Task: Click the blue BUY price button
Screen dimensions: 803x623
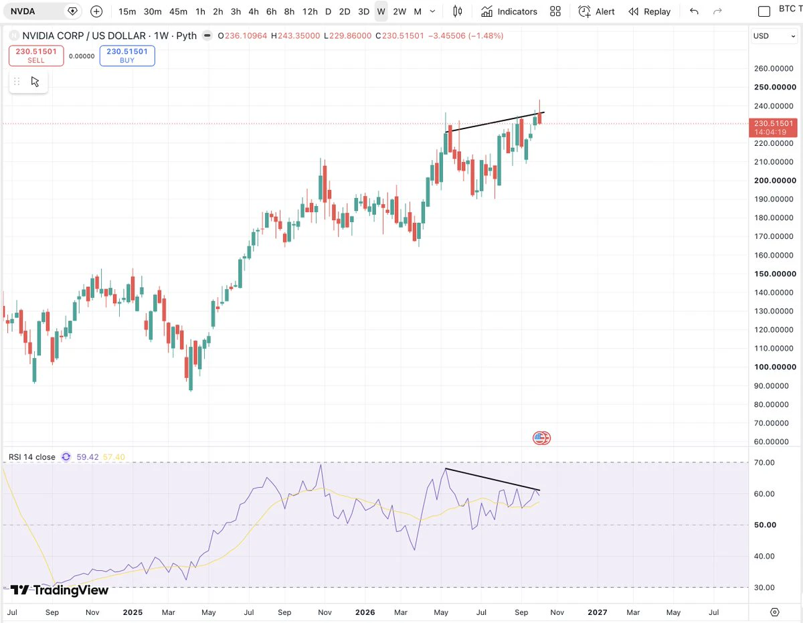Action: [127, 55]
